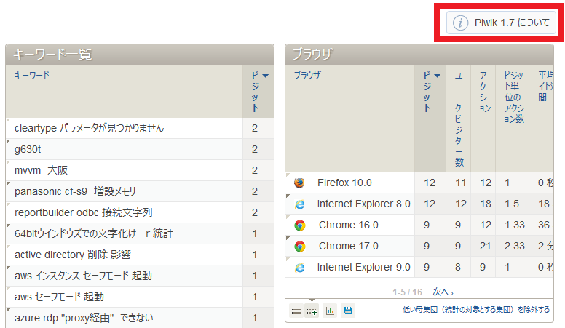The width and height of the screenshot is (565, 328).
Task: Click the info icon beside Piwik 1.7
Action: pos(460,23)
